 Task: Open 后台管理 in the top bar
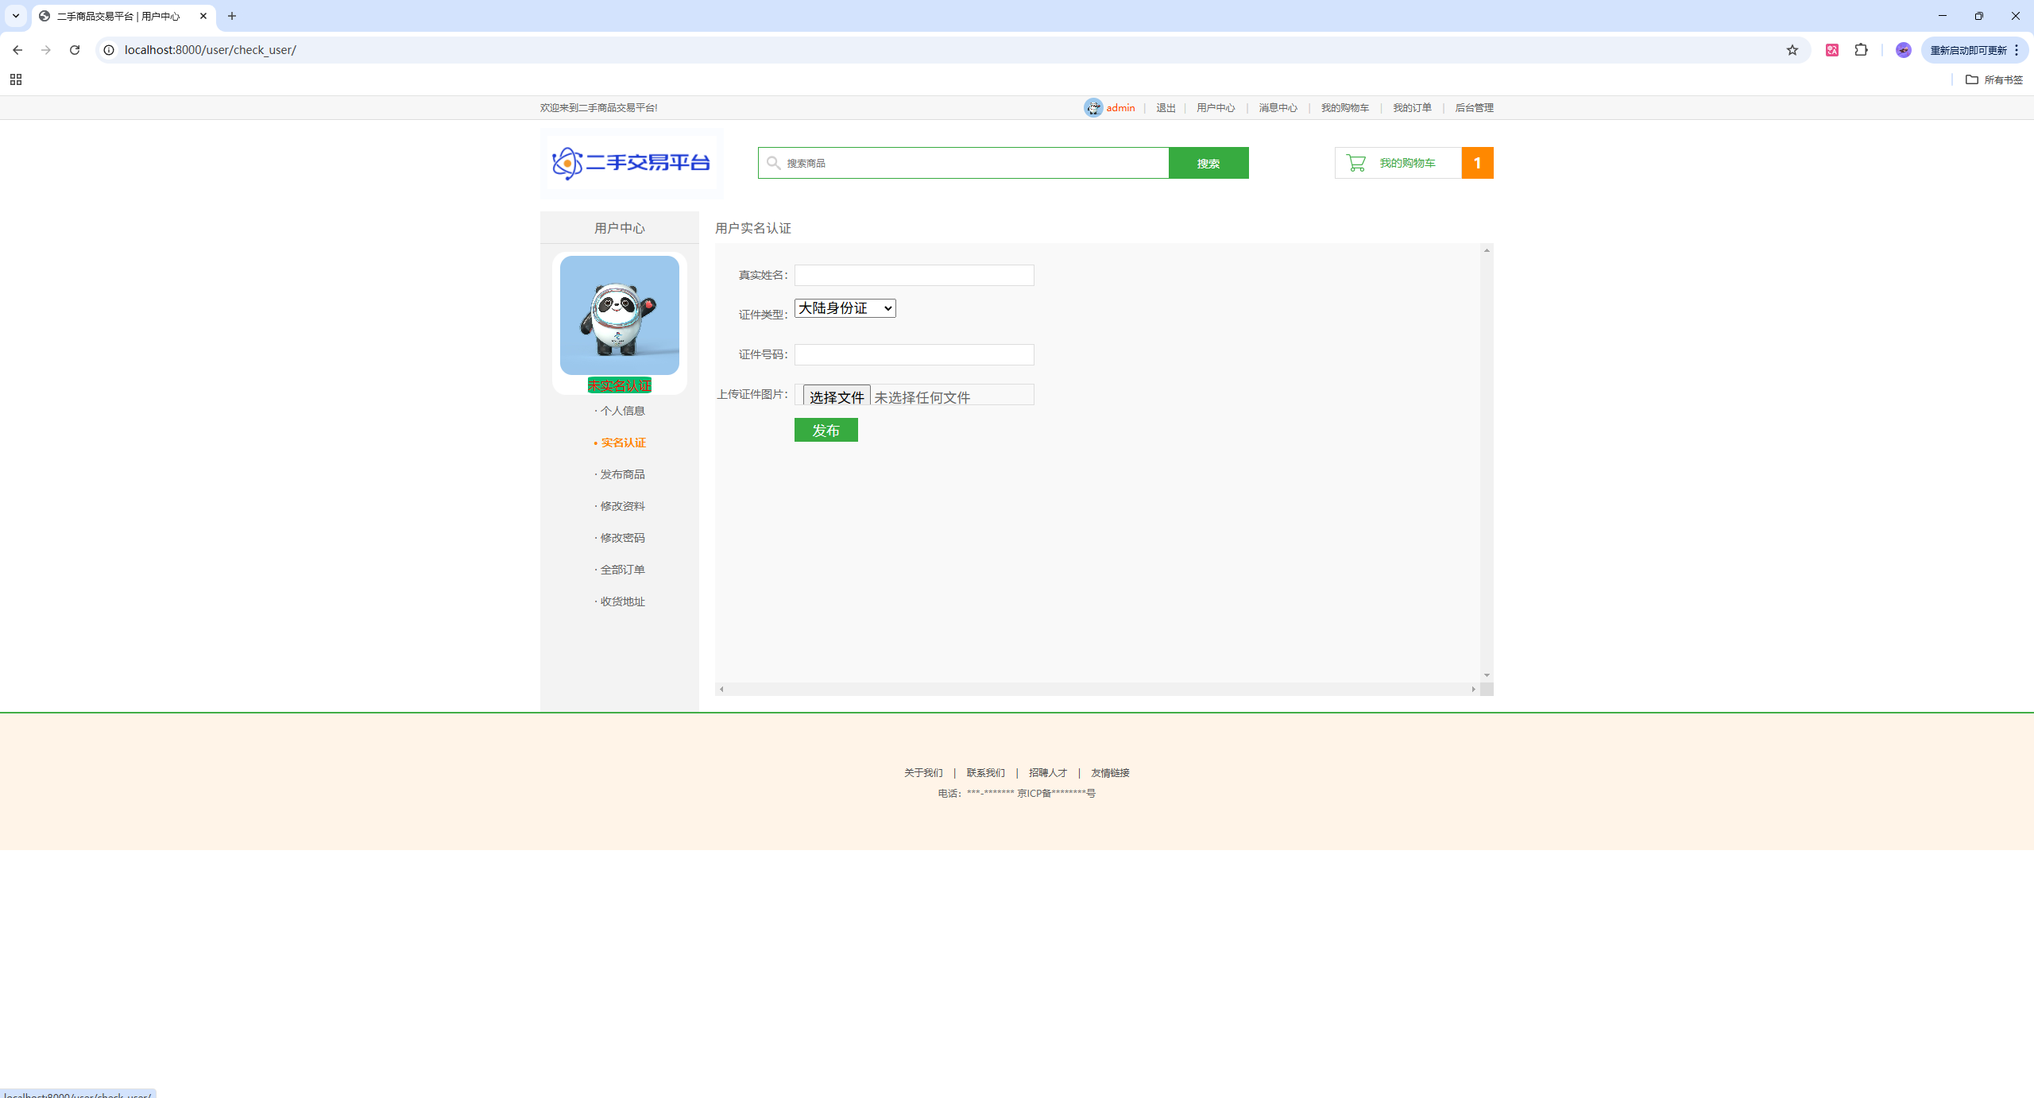coord(1474,107)
